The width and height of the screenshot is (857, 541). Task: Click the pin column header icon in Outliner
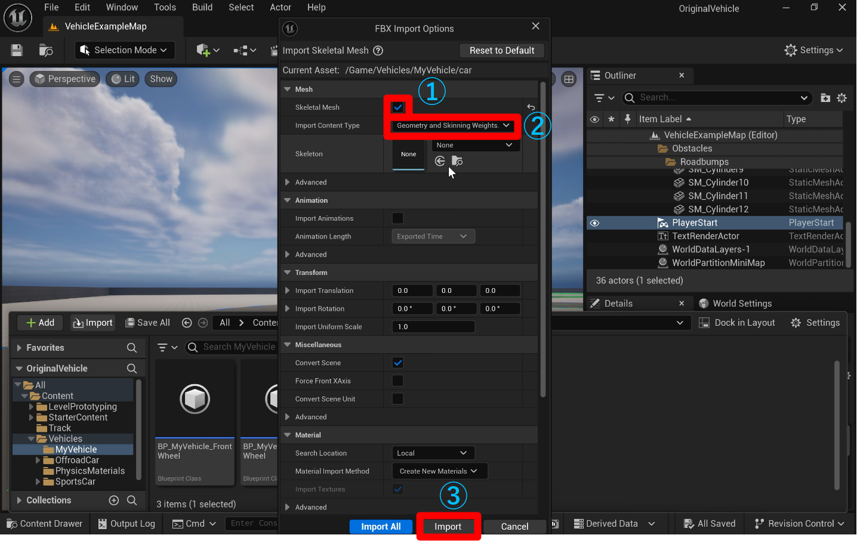click(x=627, y=119)
